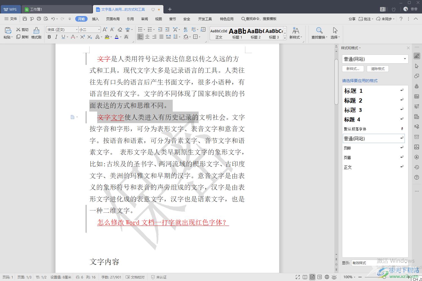Open bullet list dropdown arrow
Image resolution: width=422 pixels, height=281 pixels.
pyautogui.click(x=145, y=30)
